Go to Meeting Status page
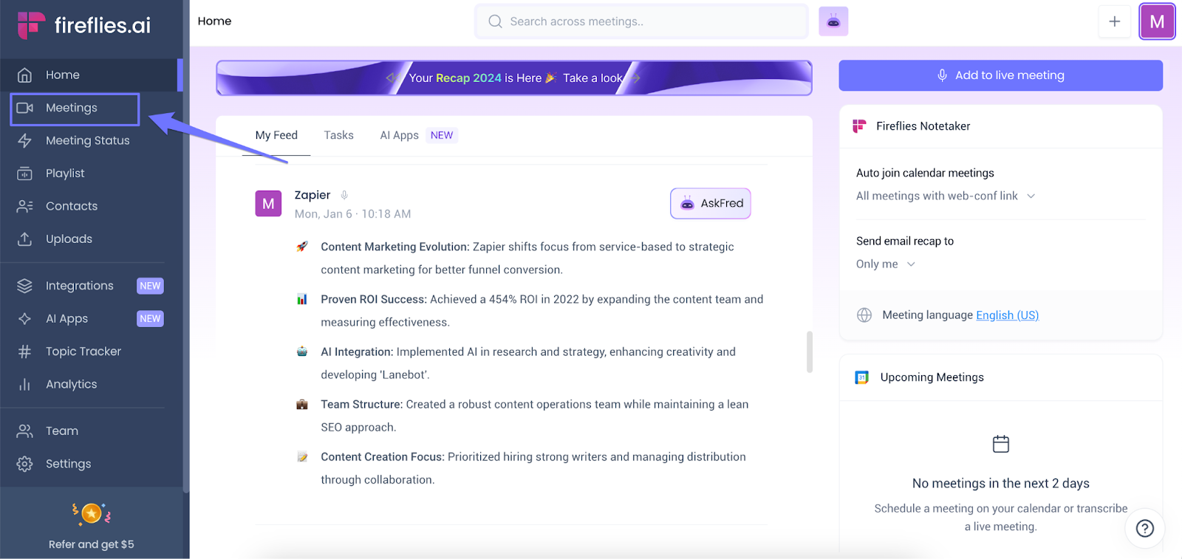 [88, 140]
